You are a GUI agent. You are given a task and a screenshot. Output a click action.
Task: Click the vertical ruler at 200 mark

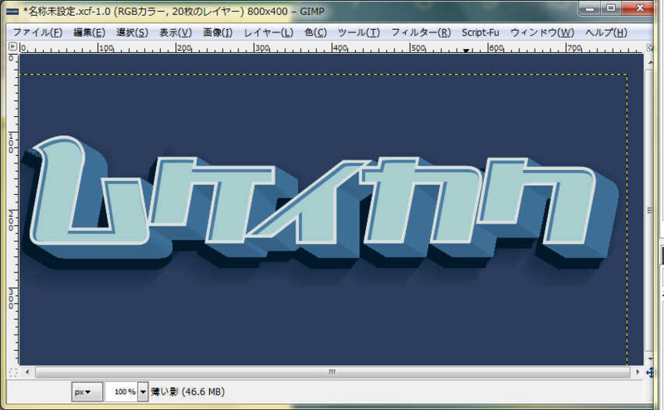[x=12, y=219]
